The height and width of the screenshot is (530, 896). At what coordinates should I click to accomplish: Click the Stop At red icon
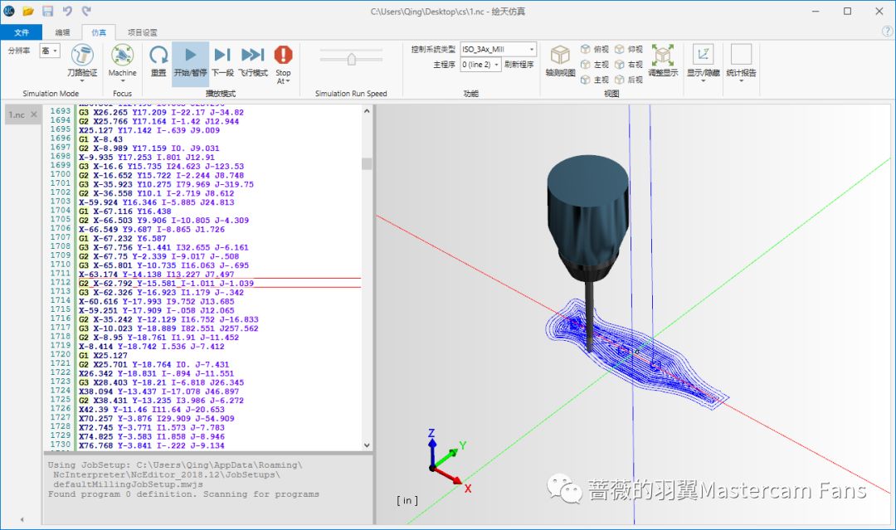[283, 55]
